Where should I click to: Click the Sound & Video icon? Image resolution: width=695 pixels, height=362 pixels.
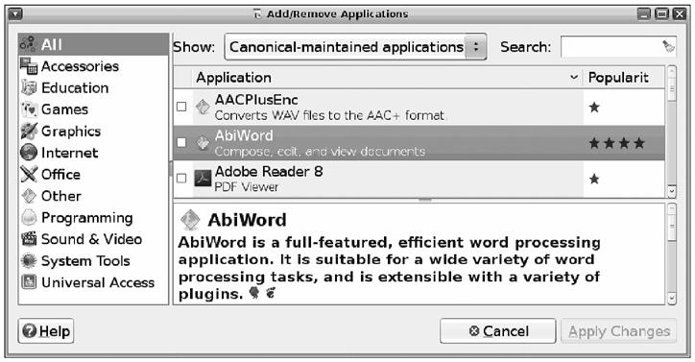[x=29, y=239]
